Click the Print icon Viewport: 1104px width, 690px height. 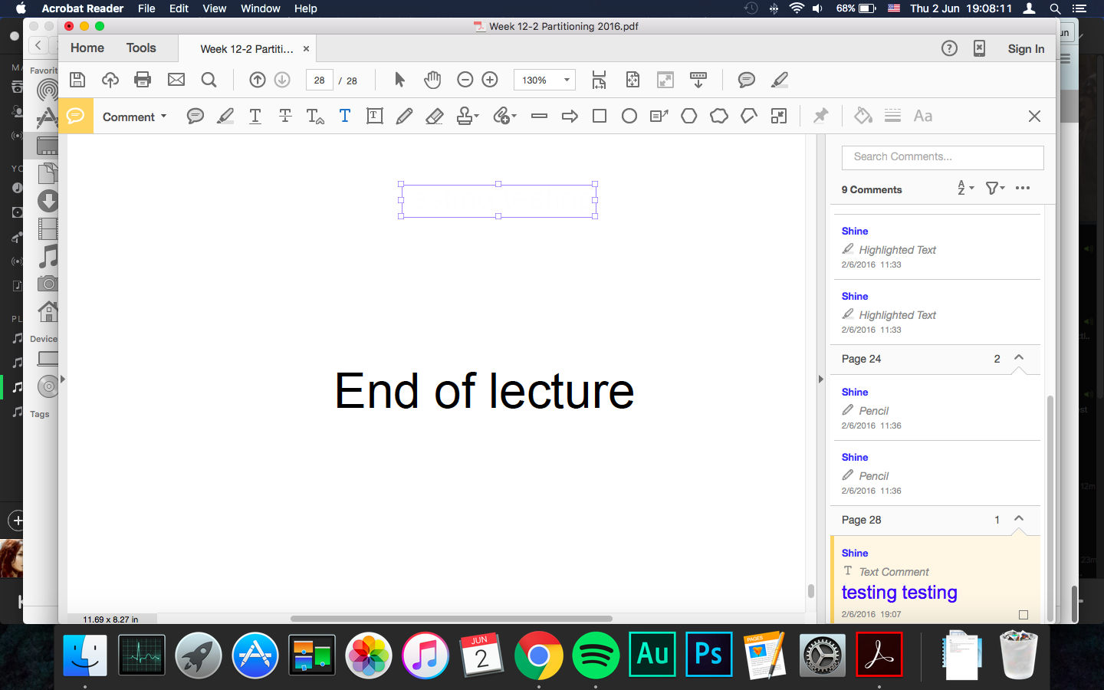143,80
